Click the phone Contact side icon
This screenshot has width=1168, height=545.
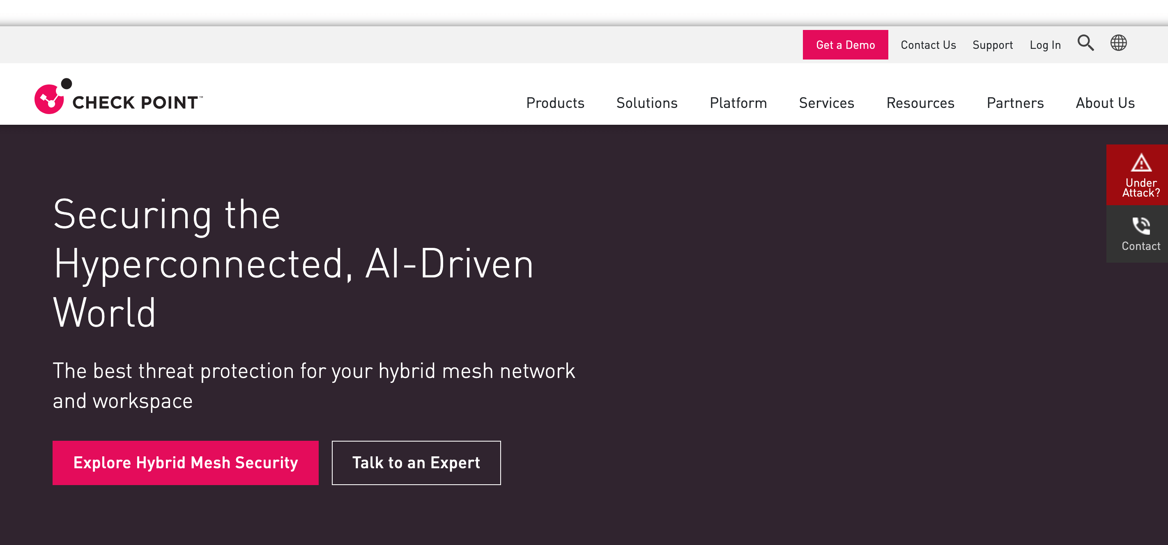(1141, 226)
